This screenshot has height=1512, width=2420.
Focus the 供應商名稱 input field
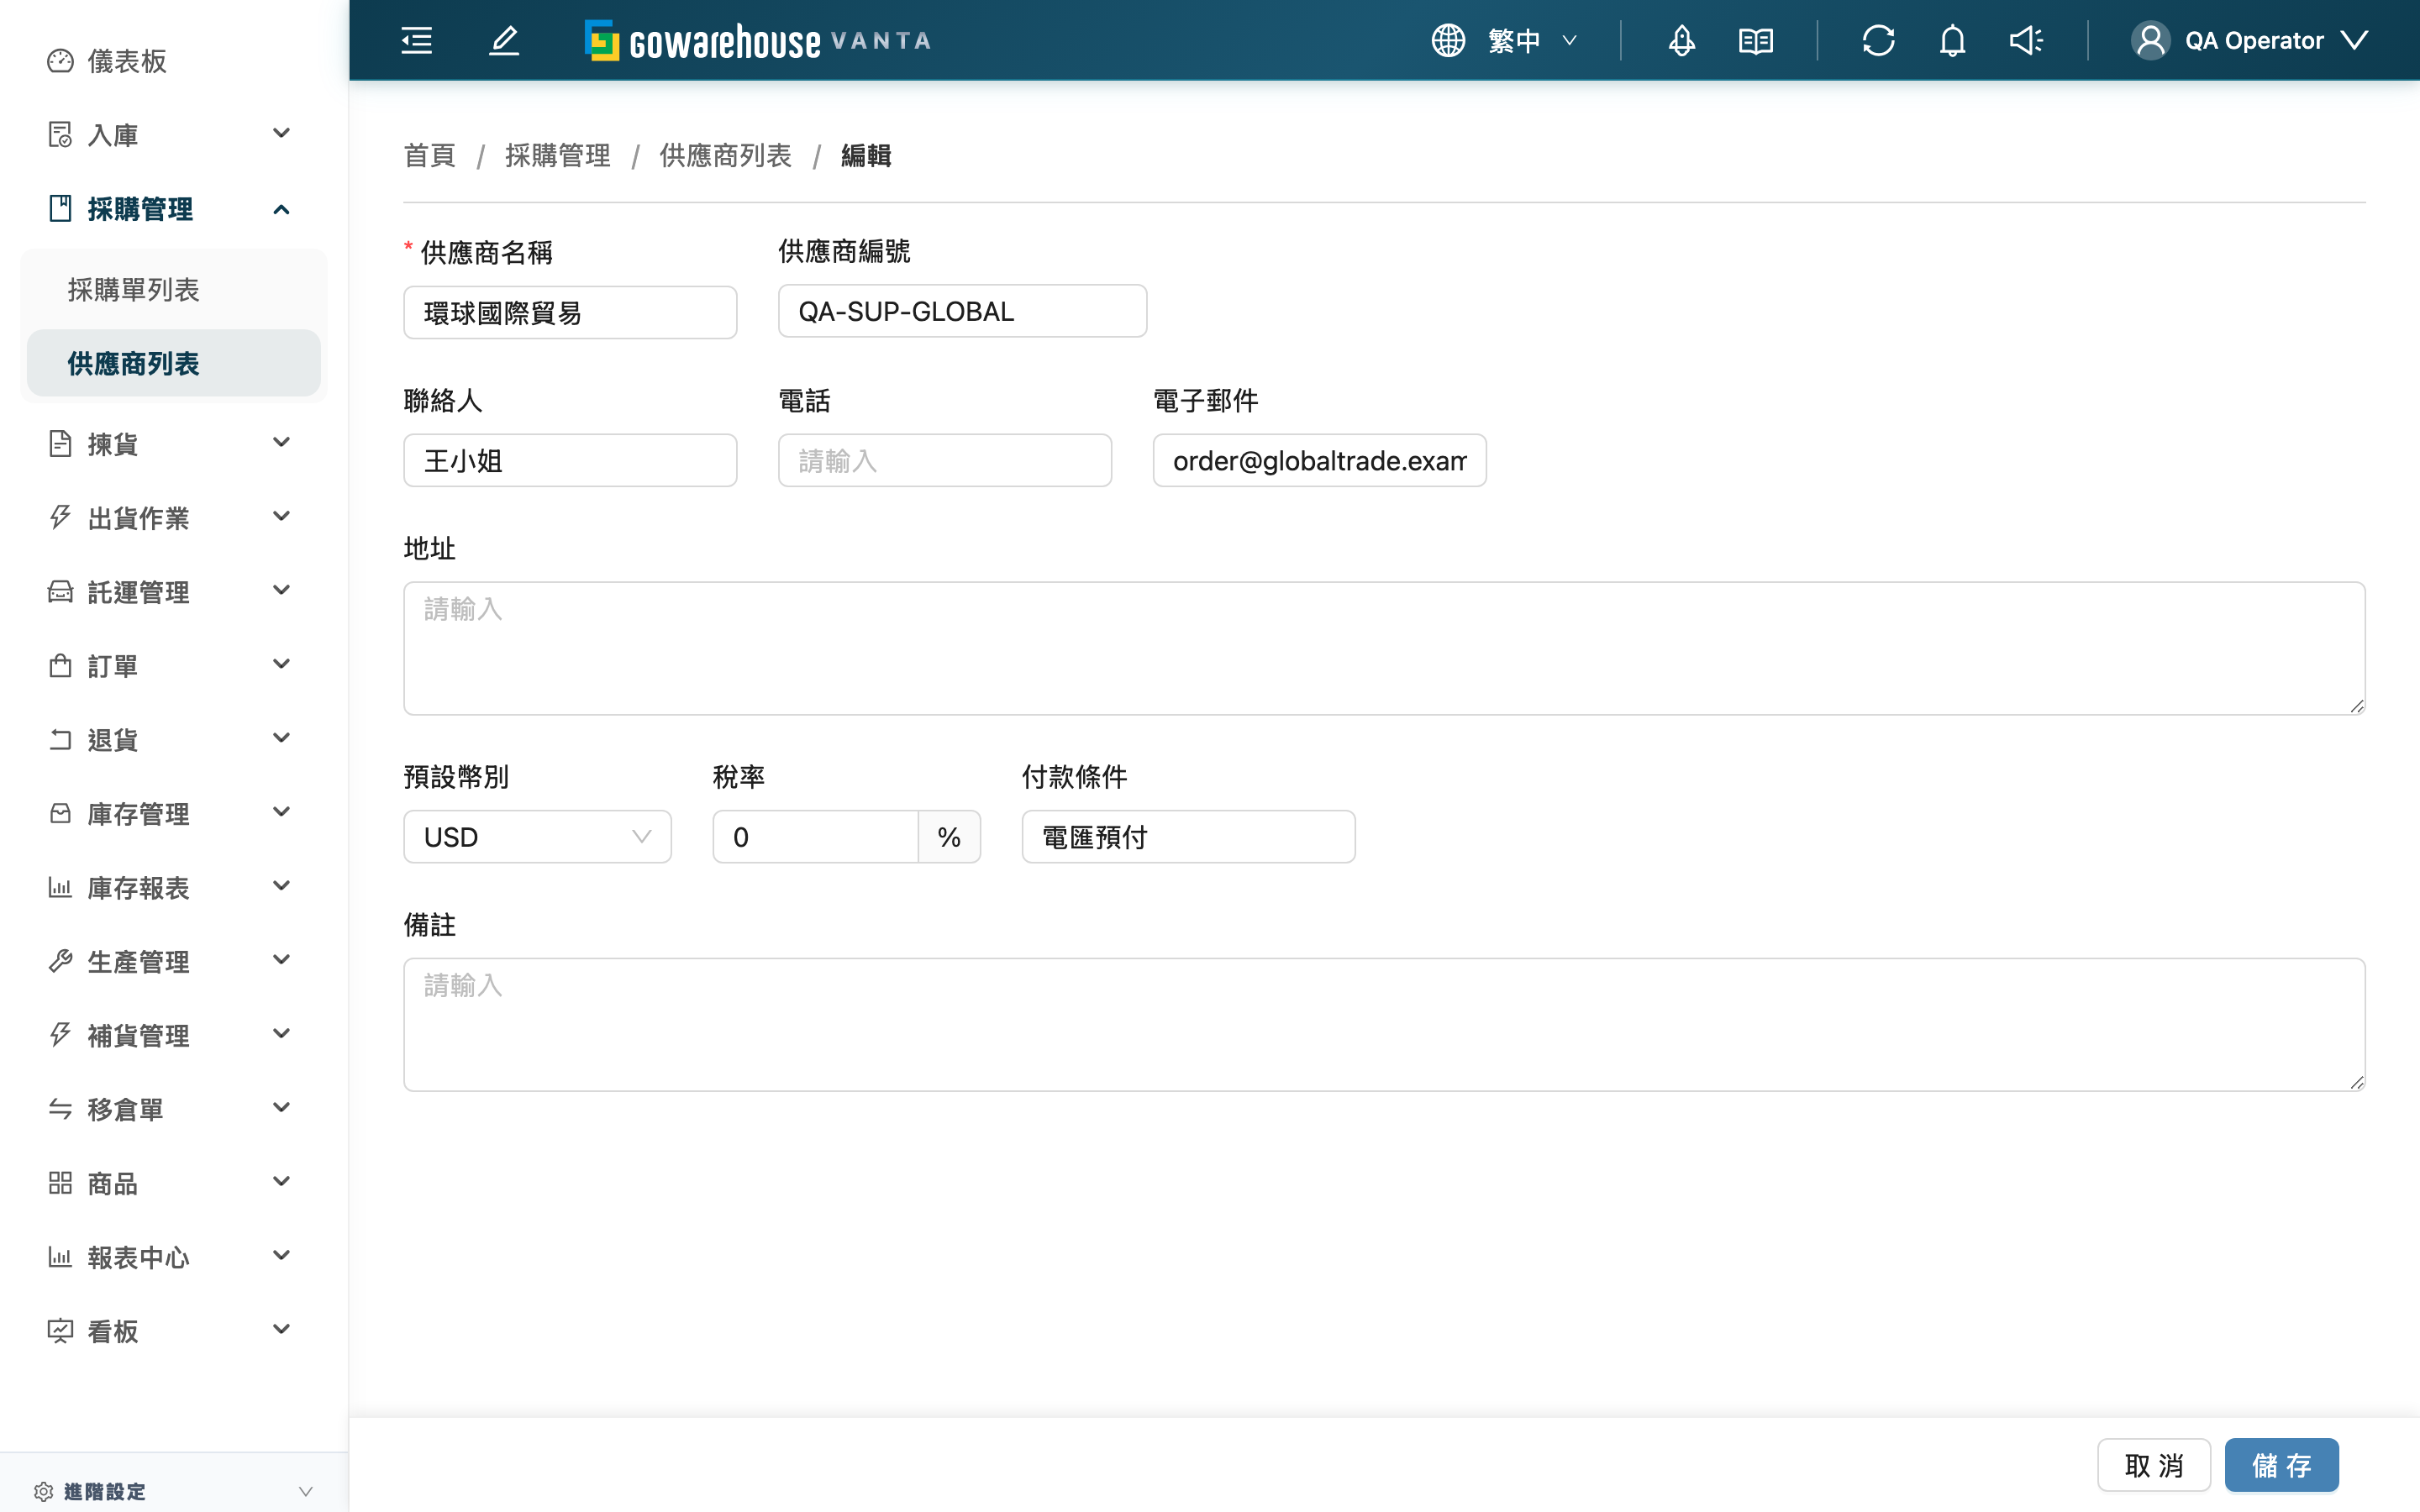pos(570,313)
